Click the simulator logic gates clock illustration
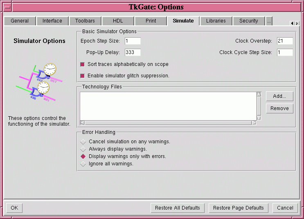304x219 pixels. click(x=39, y=82)
